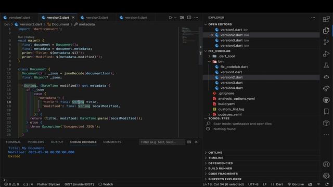Select the Debug Console panel tab
The image size is (333, 187).
coord(83,142)
